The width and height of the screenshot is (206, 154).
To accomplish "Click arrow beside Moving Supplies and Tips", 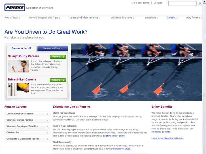I will pyautogui.click(x=59, y=18).
